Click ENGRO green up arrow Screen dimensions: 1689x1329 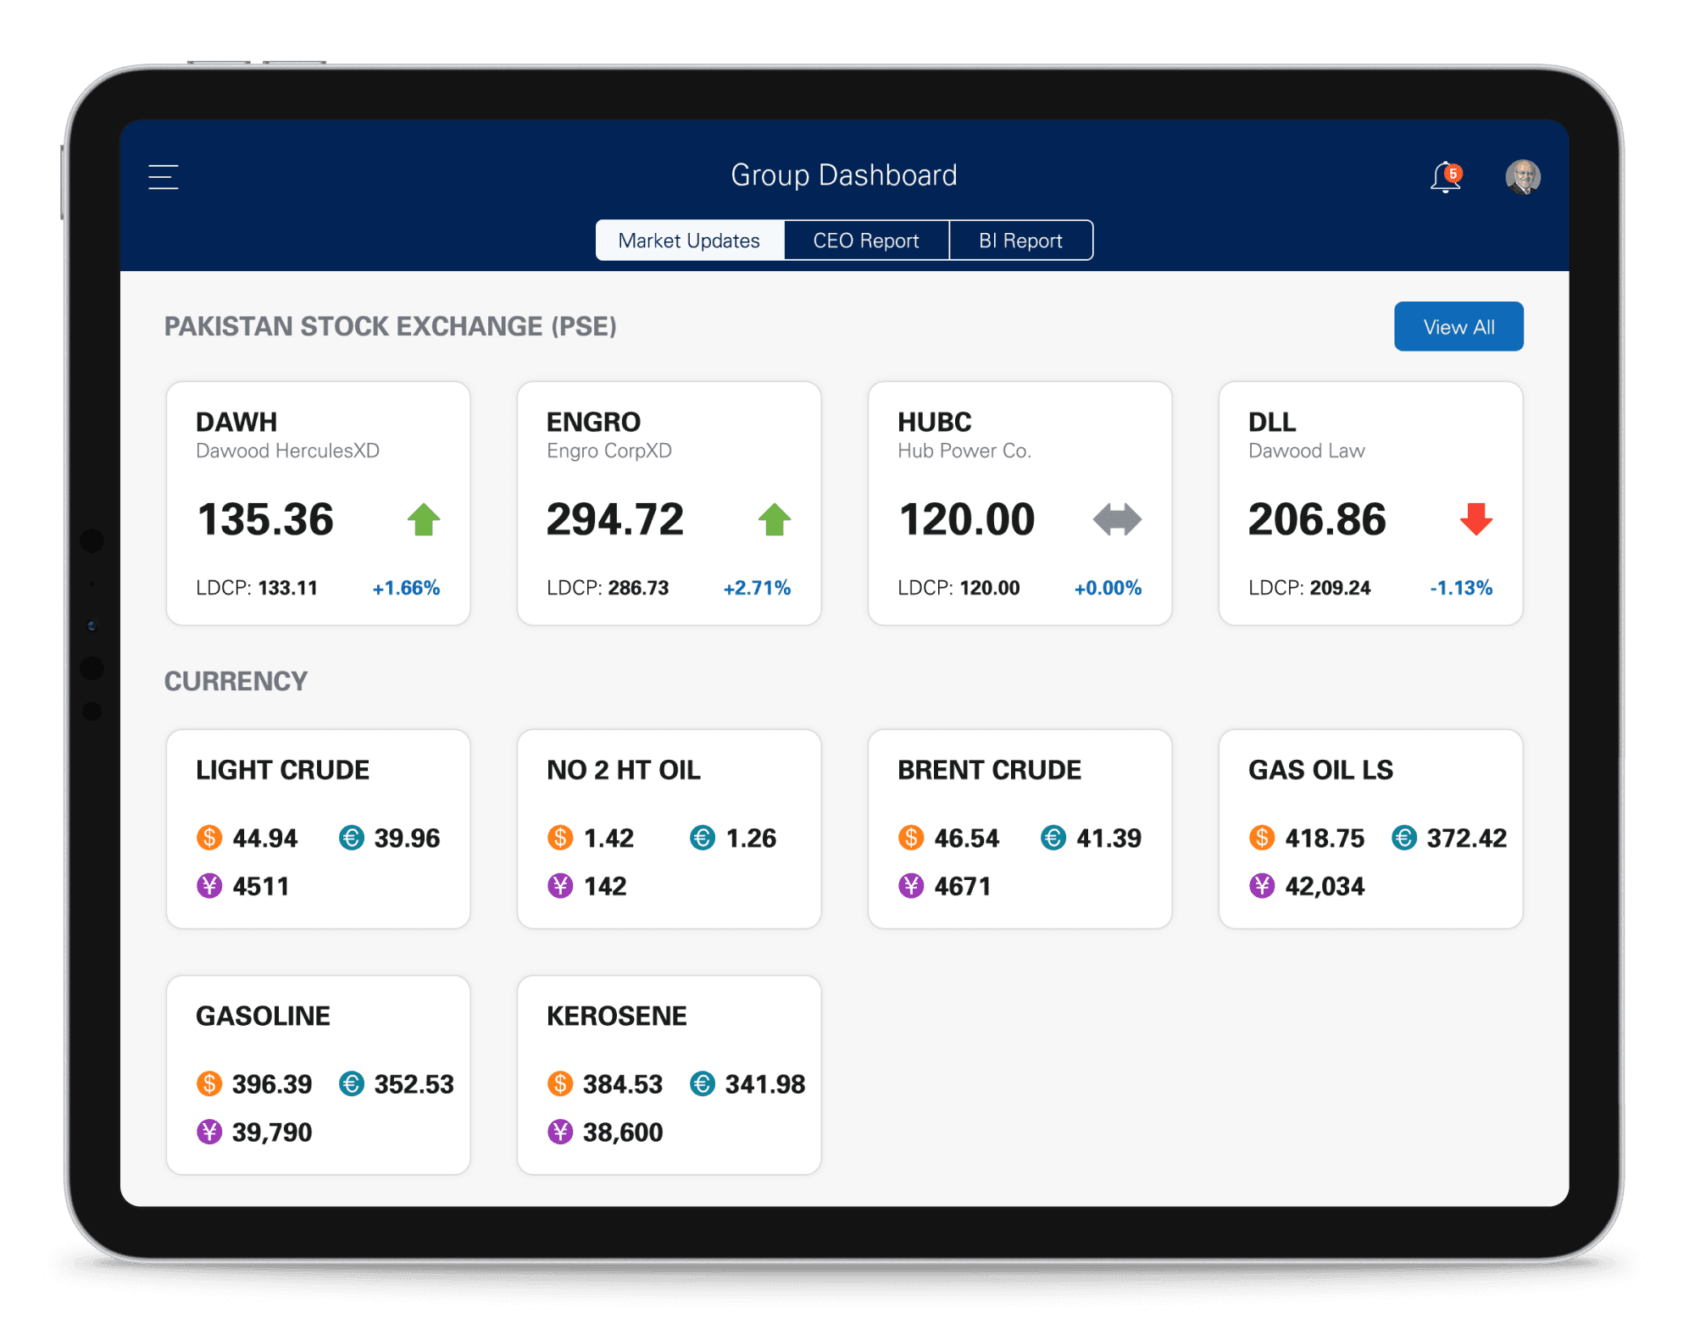(775, 519)
